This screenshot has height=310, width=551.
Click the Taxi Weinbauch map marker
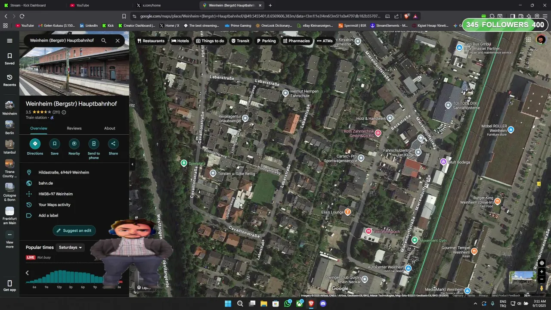[368, 231]
